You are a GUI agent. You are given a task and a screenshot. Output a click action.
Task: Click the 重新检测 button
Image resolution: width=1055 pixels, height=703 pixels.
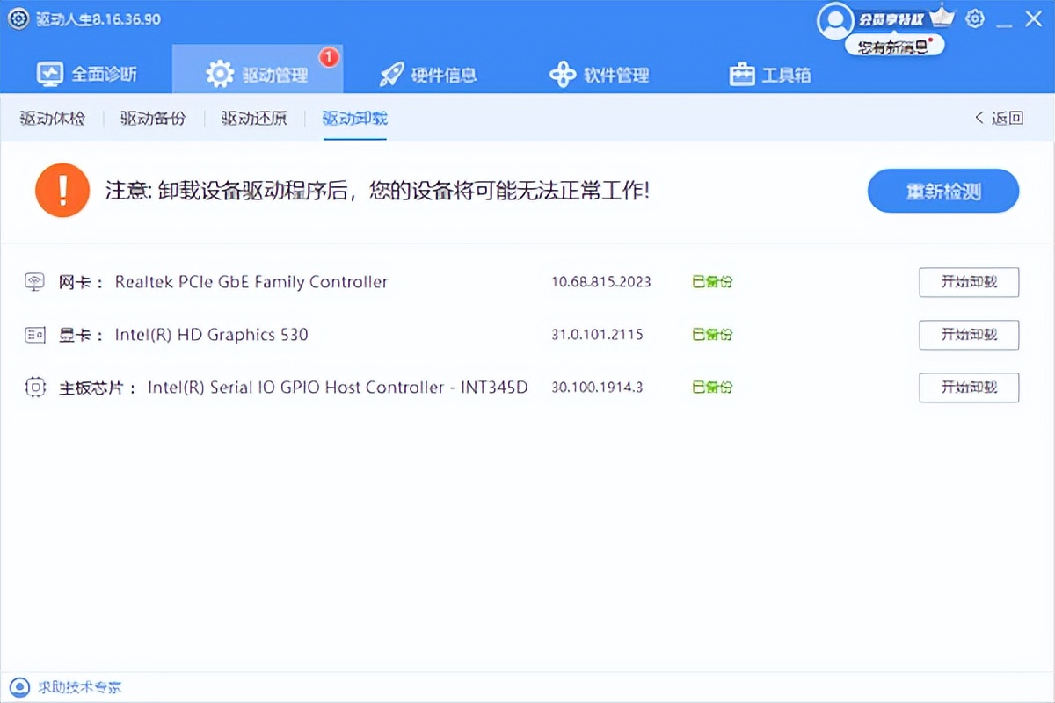click(942, 191)
